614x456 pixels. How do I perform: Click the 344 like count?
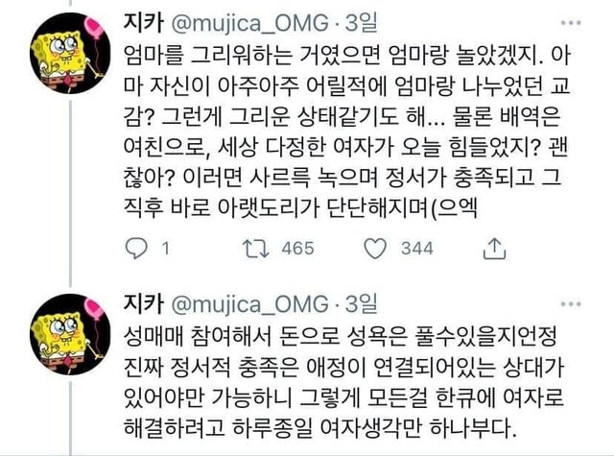click(417, 249)
